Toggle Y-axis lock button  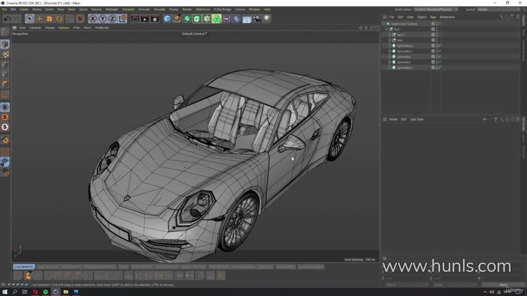click(x=103, y=19)
